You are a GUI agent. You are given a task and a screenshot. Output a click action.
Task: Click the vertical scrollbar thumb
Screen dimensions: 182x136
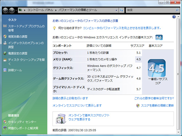(x=178, y=74)
